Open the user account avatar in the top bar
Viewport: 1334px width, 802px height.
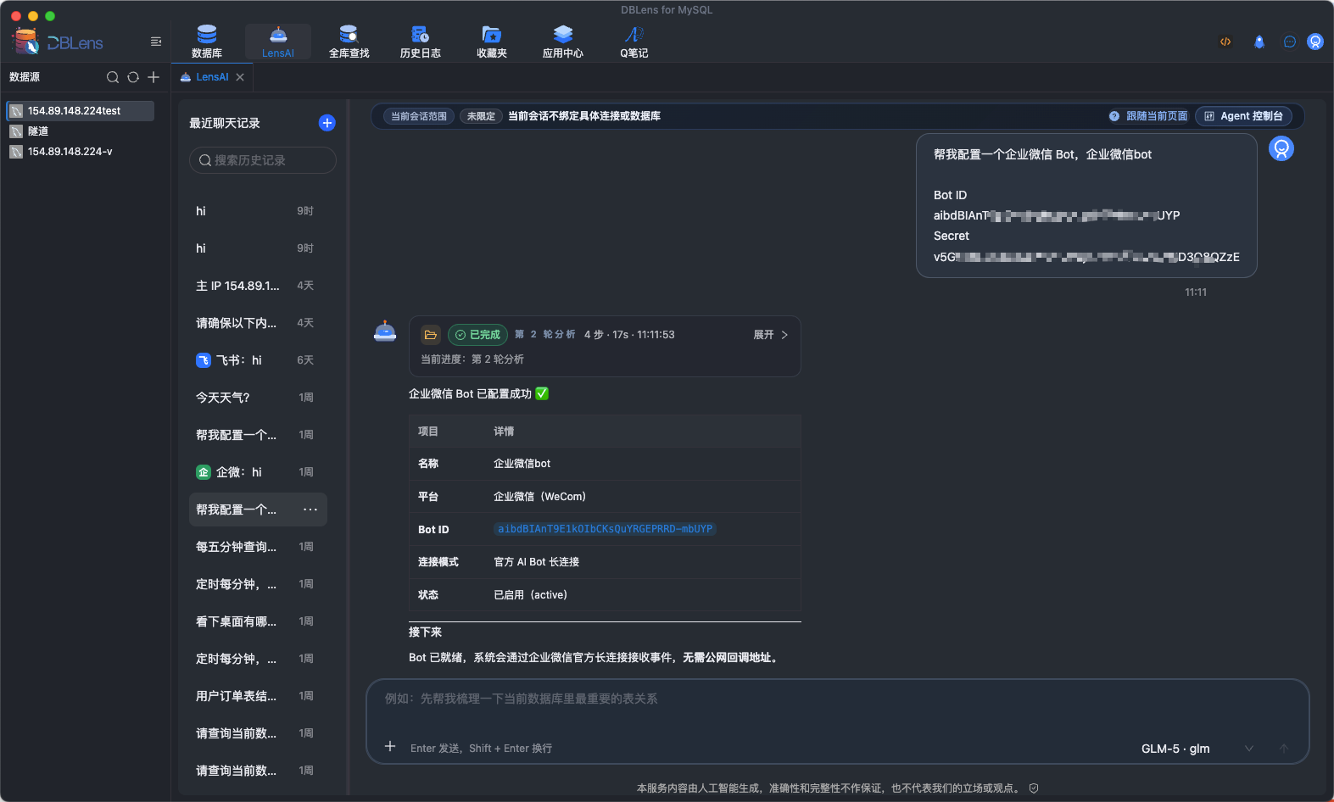tap(1315, 42)
